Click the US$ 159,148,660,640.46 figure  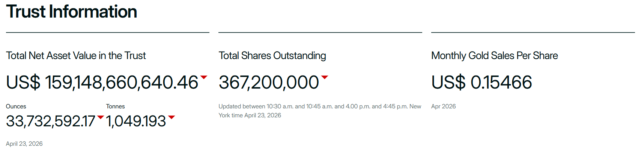(102, 83)
